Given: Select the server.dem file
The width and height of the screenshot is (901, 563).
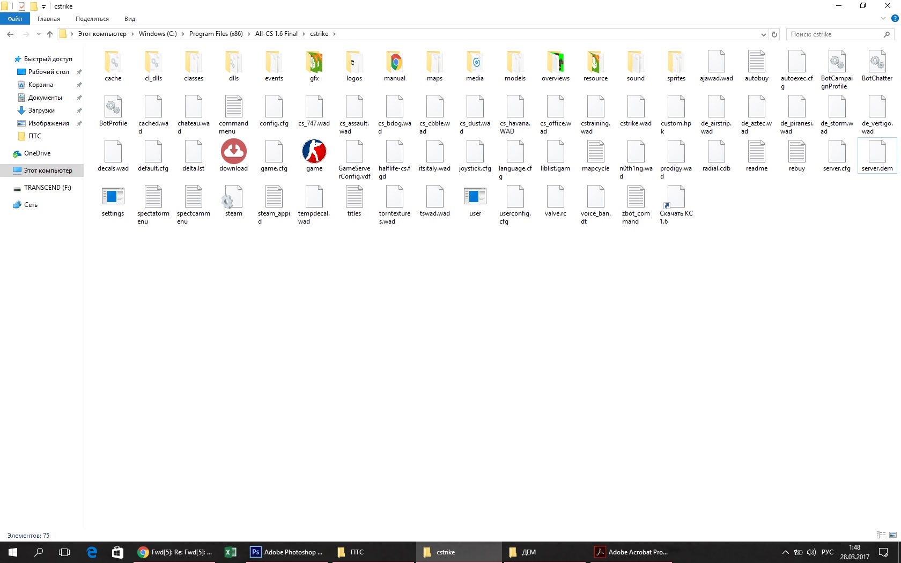Looking at the screenshot, I should 877,156.
